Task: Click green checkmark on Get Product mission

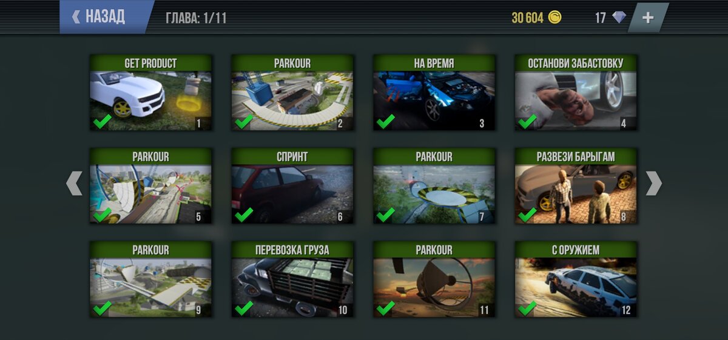Action: pos(102,122)
